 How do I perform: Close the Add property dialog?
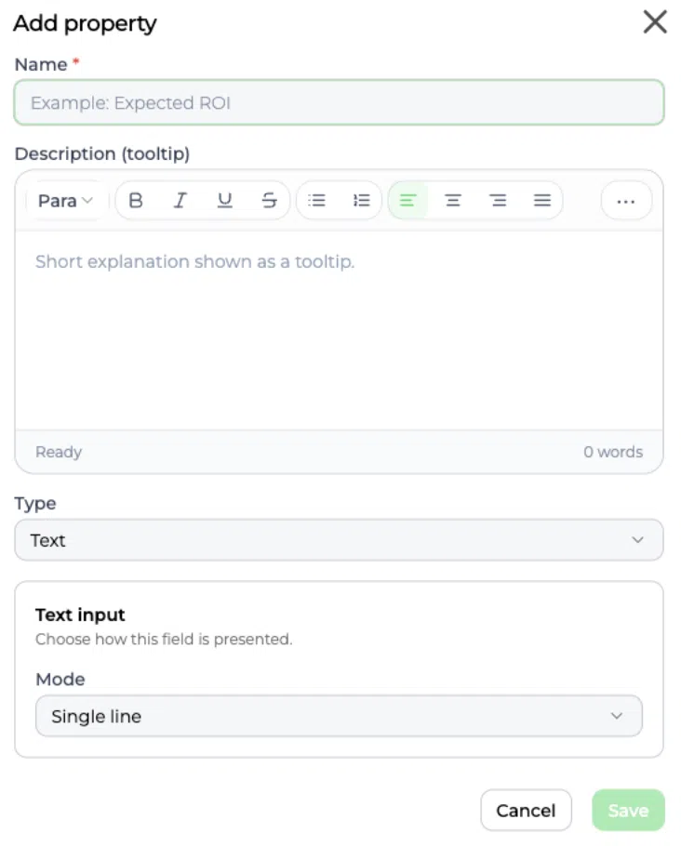pos(655,22)
